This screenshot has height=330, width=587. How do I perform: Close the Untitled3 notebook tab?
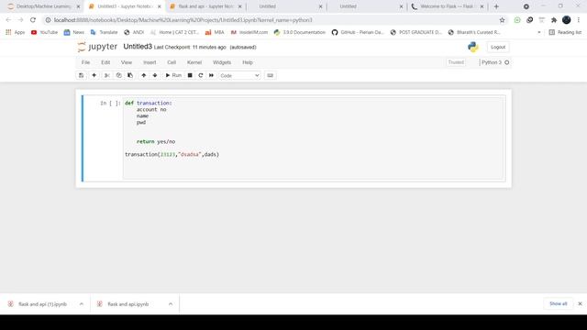pos(159,6)
